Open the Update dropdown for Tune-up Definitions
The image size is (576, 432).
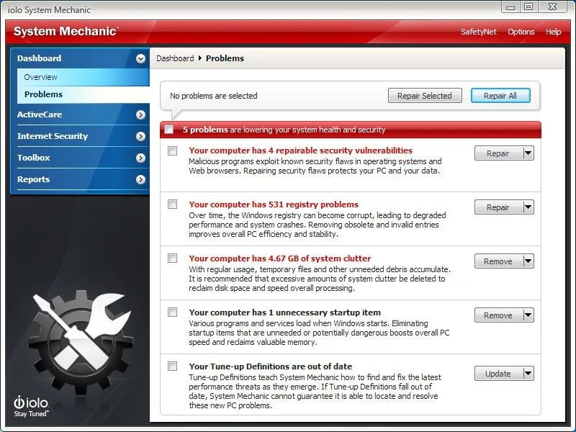[x=526, y=374]
